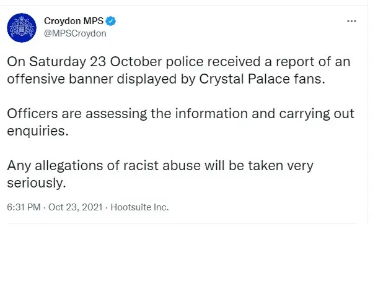Visit the @MPSCroydon handle link
This screenshot has width=378, height=297.
75,33
